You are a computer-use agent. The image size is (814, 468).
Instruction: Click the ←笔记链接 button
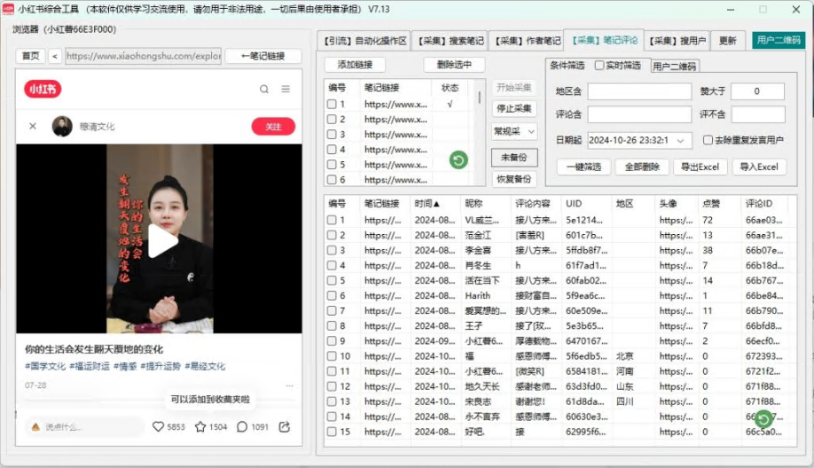point(263,56)
